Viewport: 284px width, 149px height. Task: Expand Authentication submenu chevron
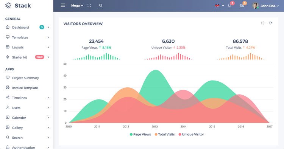pos(48,147)
